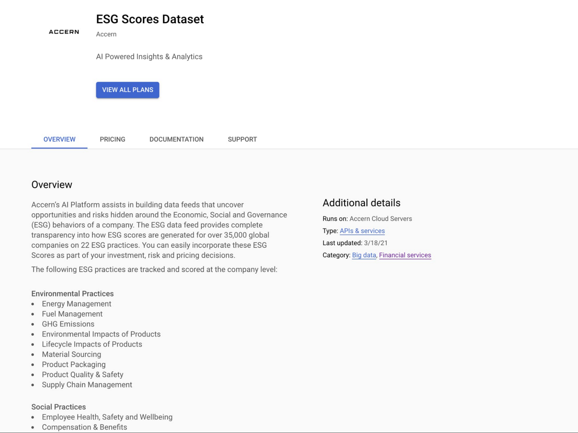The image size is (578, 433).
Task: Click Lifecycle Impacts of Products item
Action: click(92, 344)
